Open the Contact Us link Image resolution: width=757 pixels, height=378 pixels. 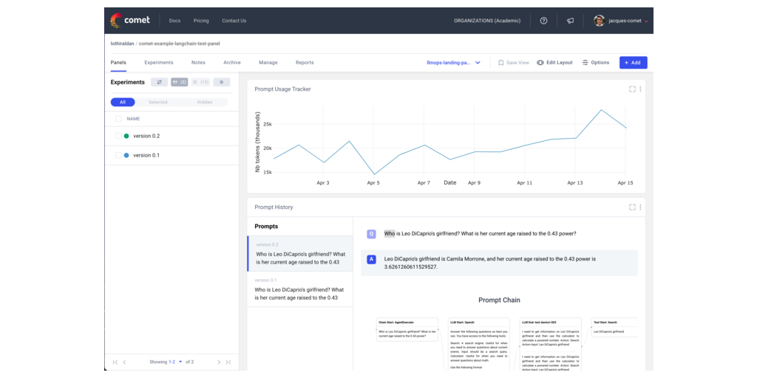(x=234, y=21)
